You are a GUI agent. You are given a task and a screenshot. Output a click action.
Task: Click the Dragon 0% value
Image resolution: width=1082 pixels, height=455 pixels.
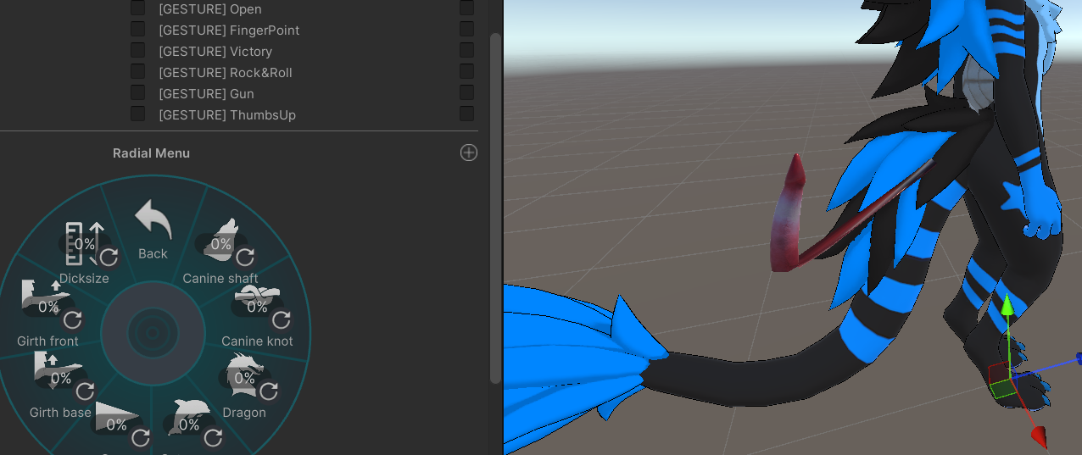pyautogui.click(x=245, y=378)
